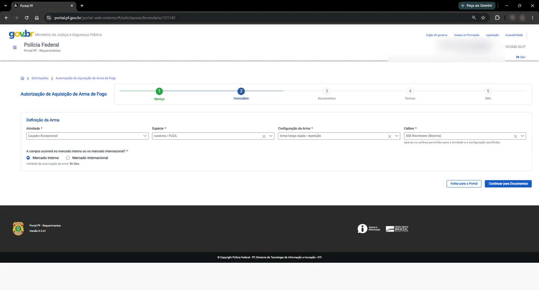Clear the Espécie field with X icon
This screenshot has width=539, height=290.
coord(264,136)
